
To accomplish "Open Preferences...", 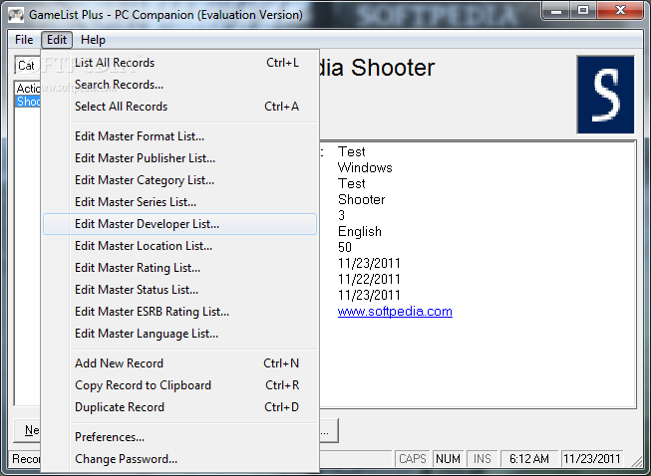I will tap(180, 437).
